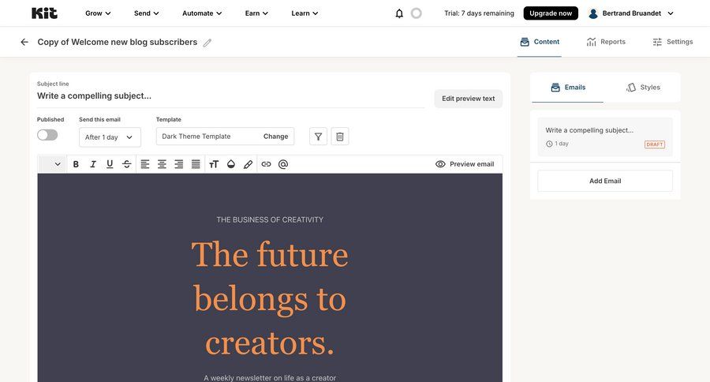Open the filter funnel for this email
This screenshot has width=710, height=382.
click(x=319, y=137)
